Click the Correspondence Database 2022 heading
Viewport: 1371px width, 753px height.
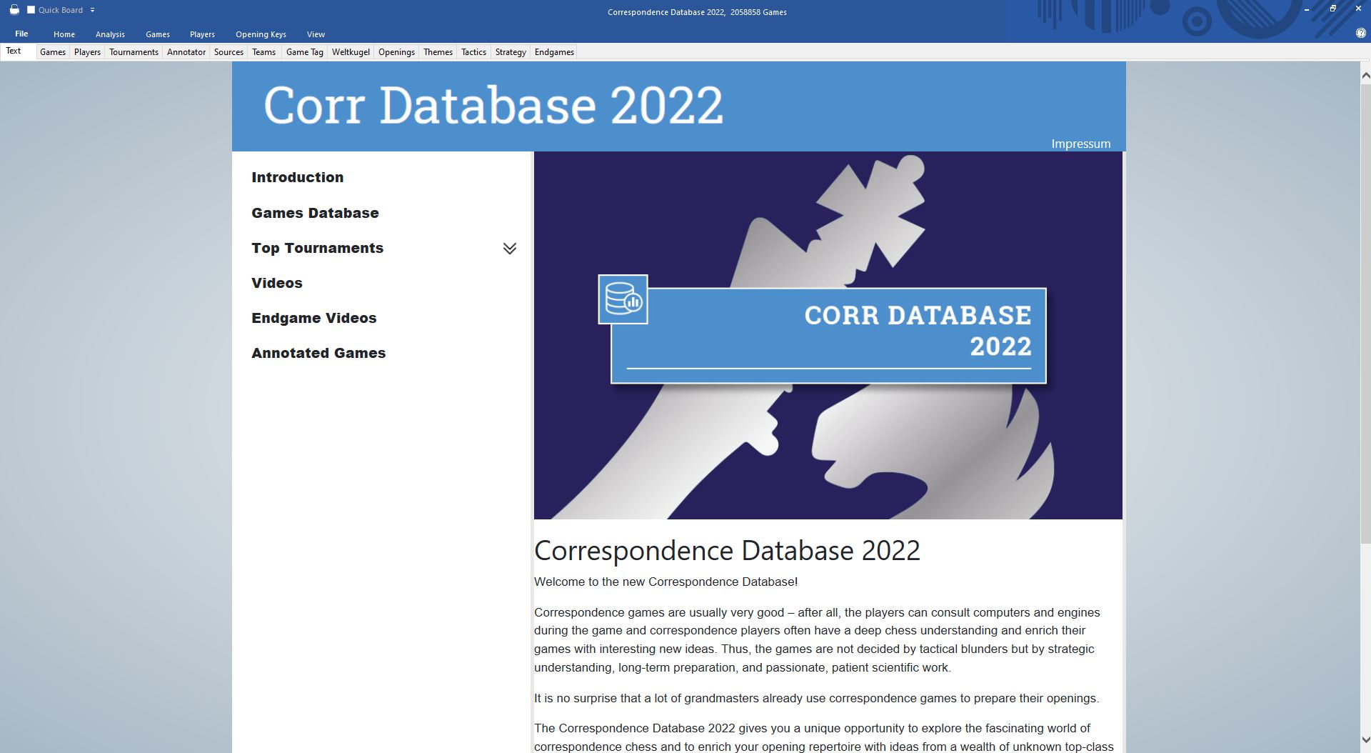[727, 550]
